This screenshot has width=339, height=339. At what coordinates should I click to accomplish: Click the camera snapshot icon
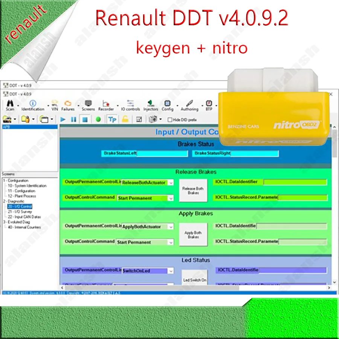coord(153,119)
